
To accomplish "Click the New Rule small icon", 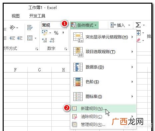I will click(74, 108).
